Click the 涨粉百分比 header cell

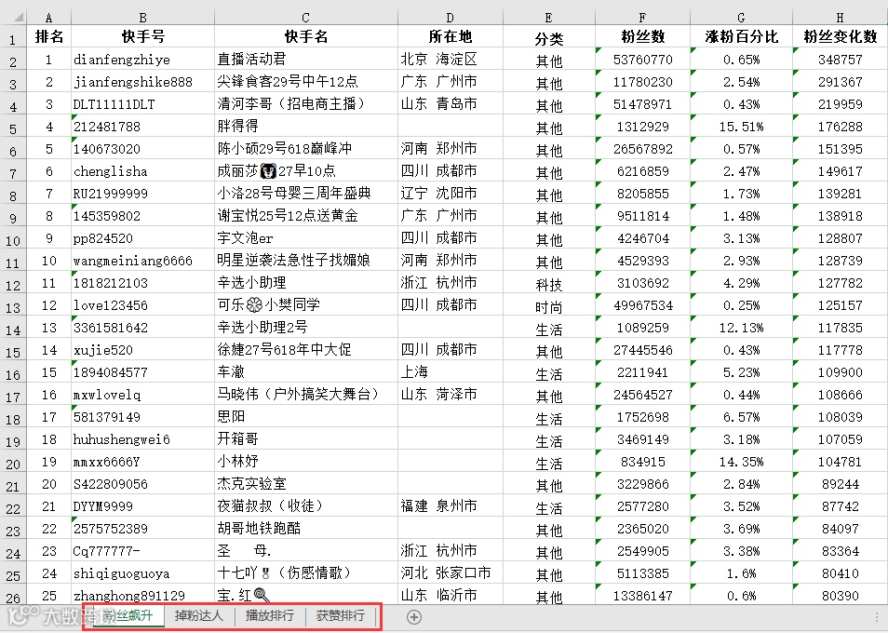(x=742, y=35)
